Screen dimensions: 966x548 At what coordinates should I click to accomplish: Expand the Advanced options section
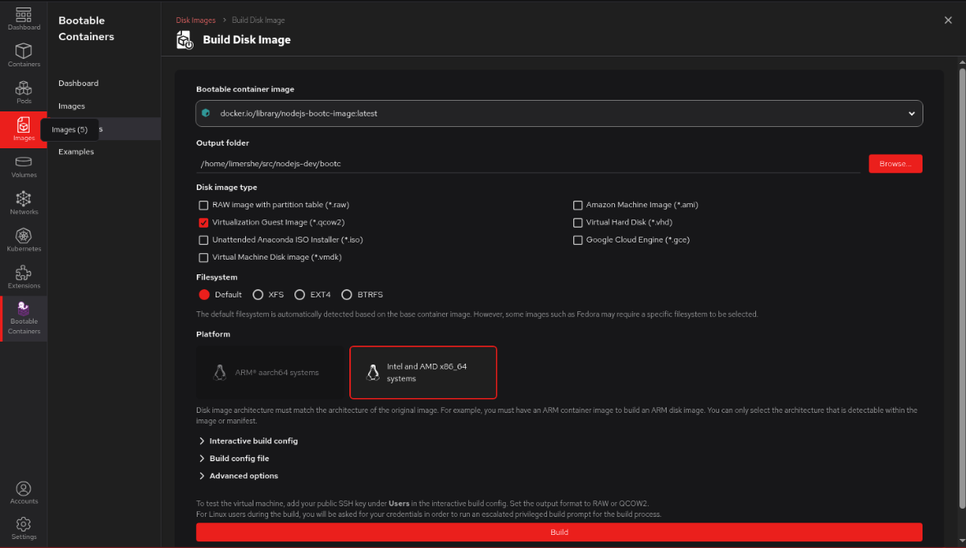(x=243, y=476)
